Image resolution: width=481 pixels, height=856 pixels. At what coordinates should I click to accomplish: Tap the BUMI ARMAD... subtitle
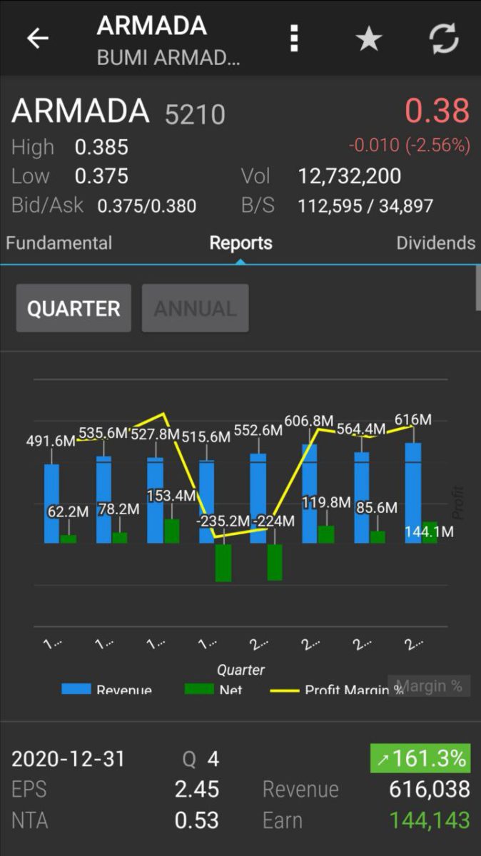(168, 58)
